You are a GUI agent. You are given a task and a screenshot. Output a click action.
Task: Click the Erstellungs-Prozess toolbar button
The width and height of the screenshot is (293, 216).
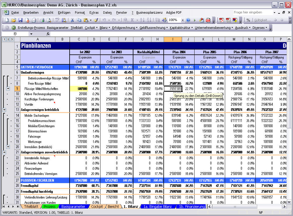coord(31,28)
